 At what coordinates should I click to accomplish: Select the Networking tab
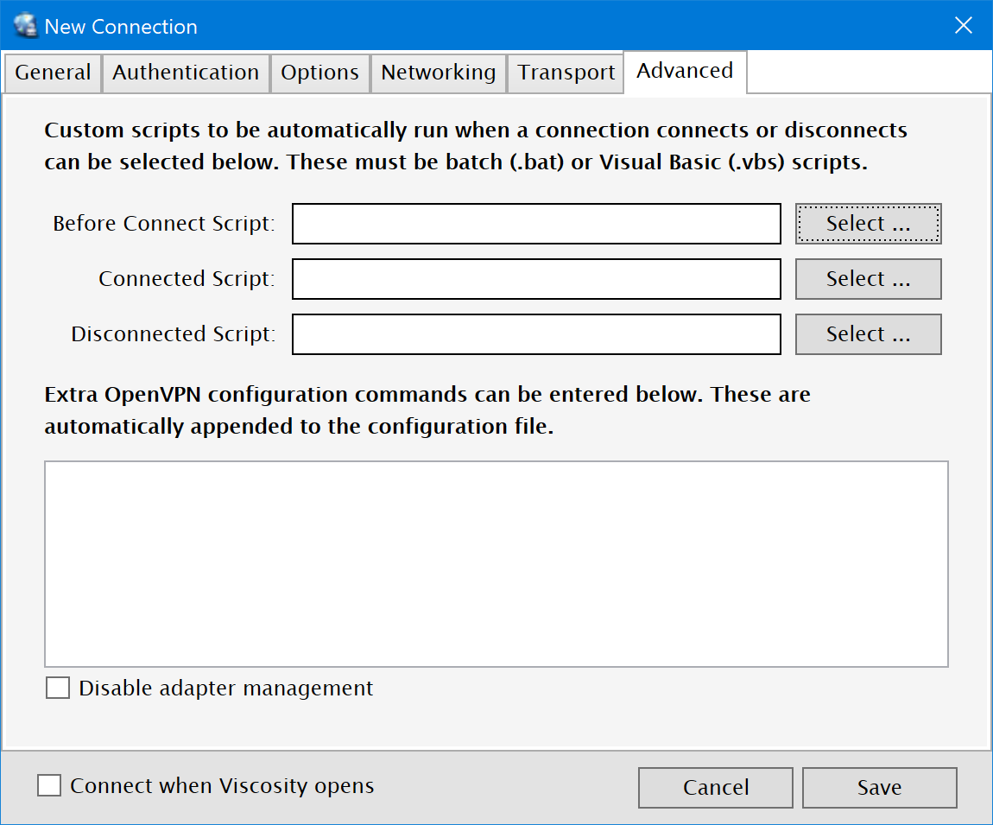pyautogui.click(x=439, y=73)
